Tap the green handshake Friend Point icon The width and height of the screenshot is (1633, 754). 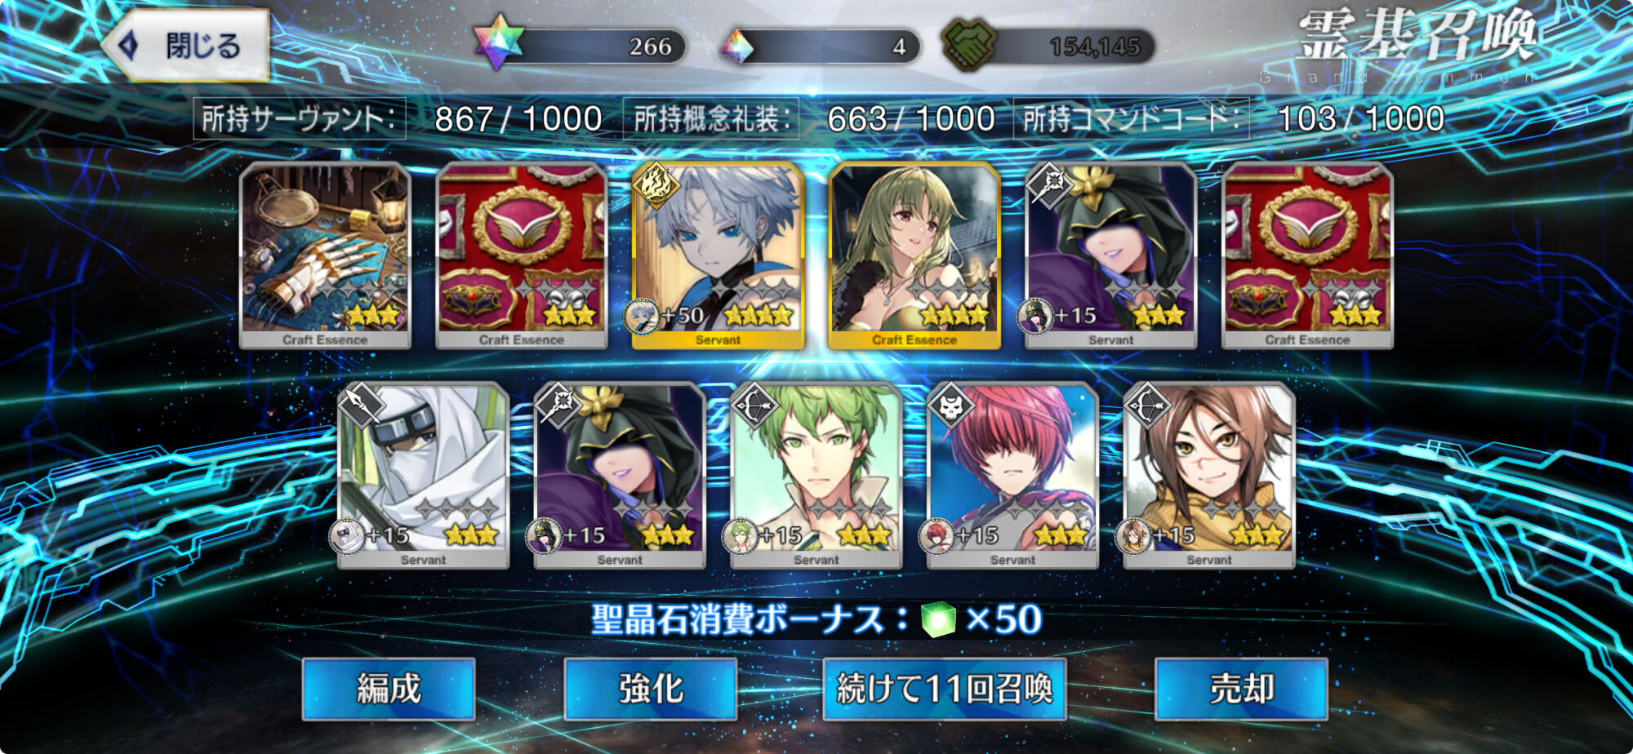[x=968, y=44]
